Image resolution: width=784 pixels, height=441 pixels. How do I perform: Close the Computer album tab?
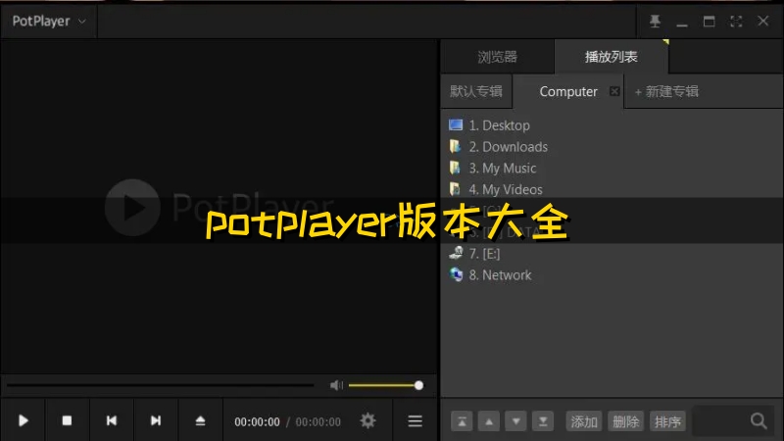(x=614, y=91)
